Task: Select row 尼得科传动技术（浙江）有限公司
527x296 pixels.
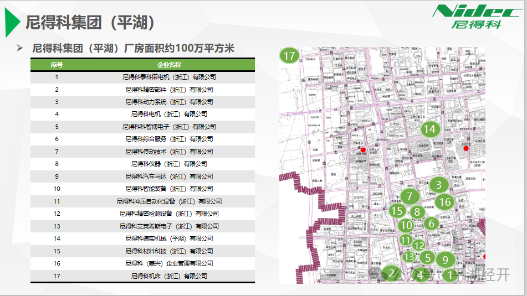Action: coord(142,152)
